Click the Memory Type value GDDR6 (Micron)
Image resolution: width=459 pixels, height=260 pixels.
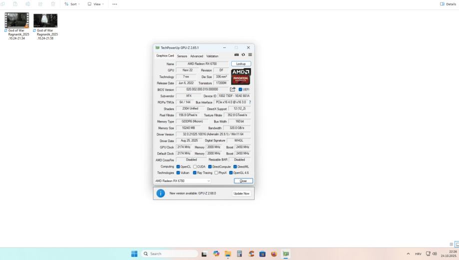click(x=192, y=121)
